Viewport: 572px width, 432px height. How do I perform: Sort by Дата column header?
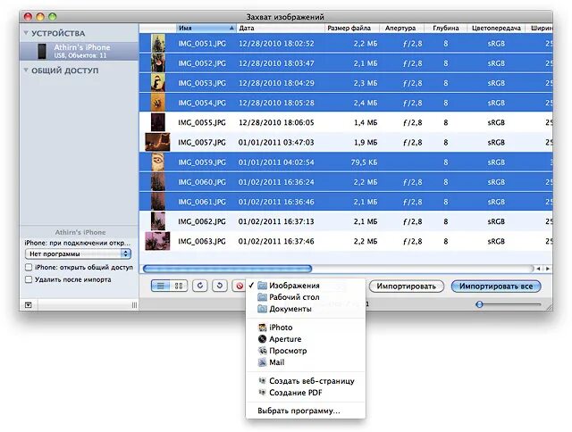(x=281, y=28)
